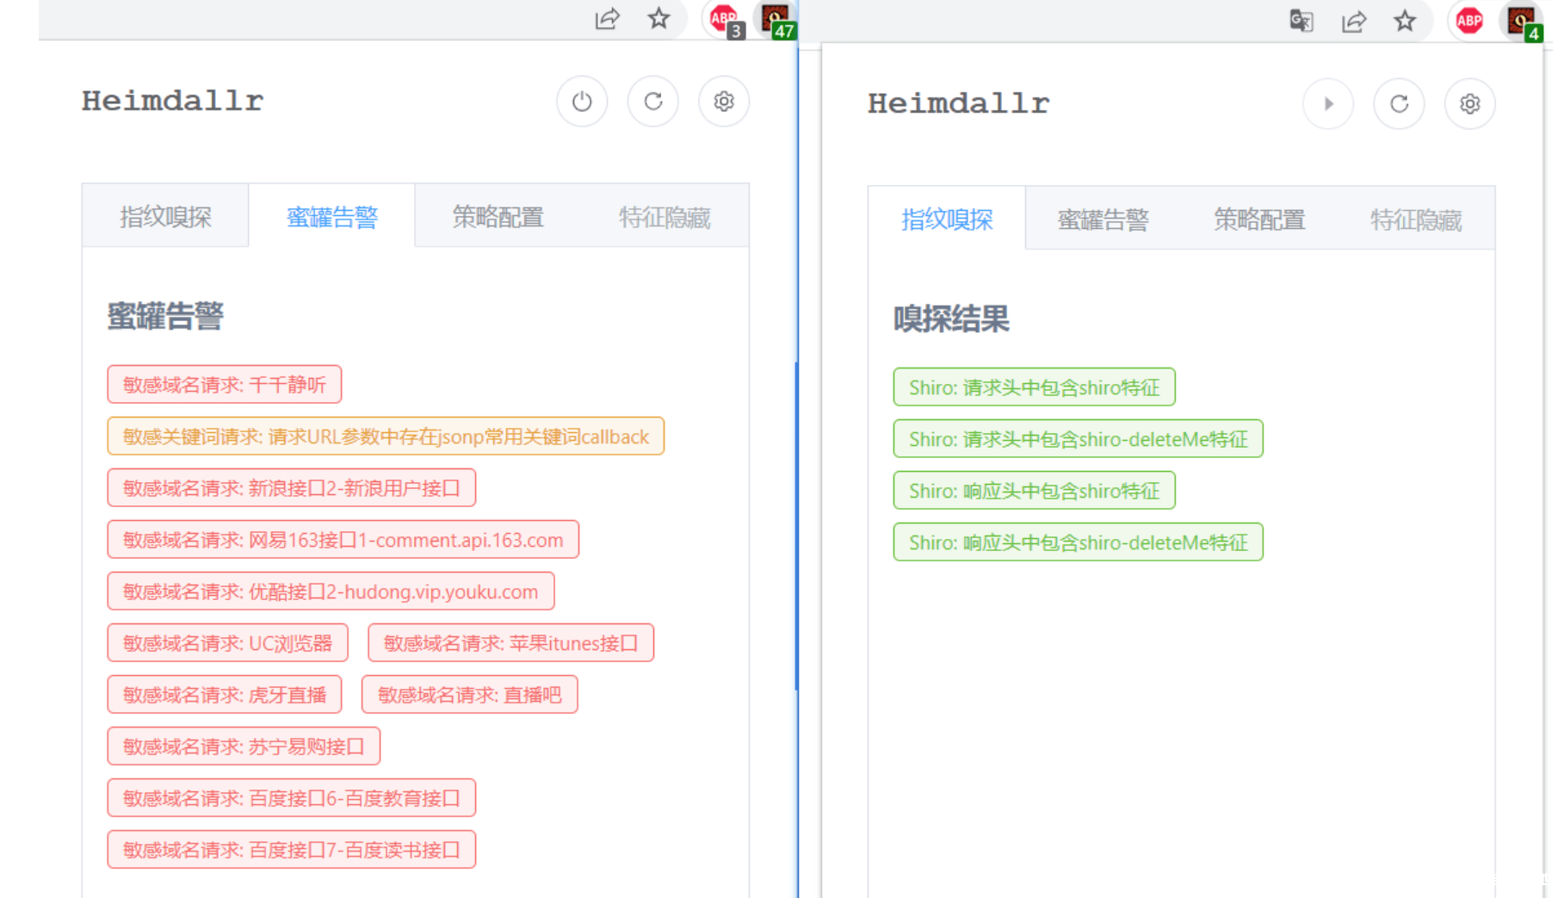Open Heimdallr extension icon with badge 4
Viewport: 1564px width, 898px height.
[x=1522, y=21]
